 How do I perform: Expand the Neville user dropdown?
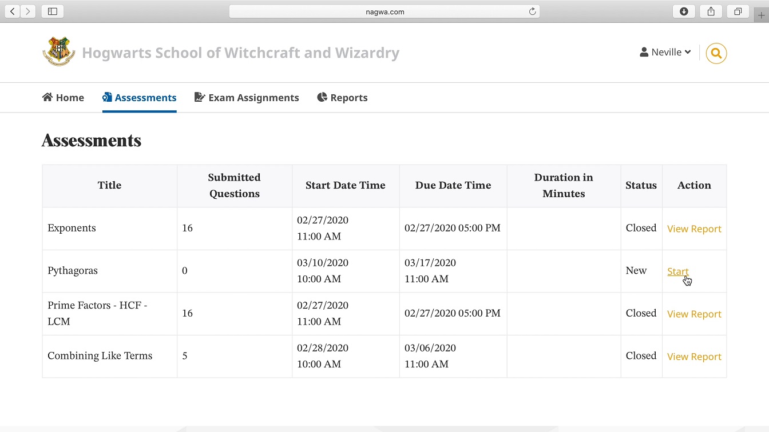[665, 52]
